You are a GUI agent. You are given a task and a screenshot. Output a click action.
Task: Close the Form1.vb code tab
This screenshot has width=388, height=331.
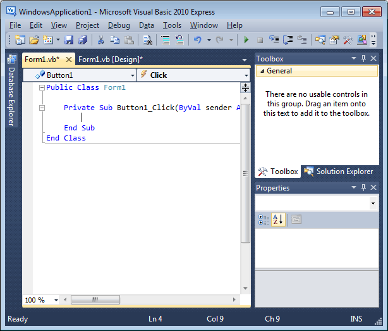pos(69,59)
